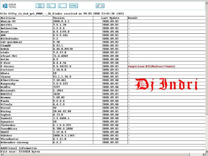Click the BitDefender antivirus name
This screenshot has height=156, width=208.
(10, 39)
